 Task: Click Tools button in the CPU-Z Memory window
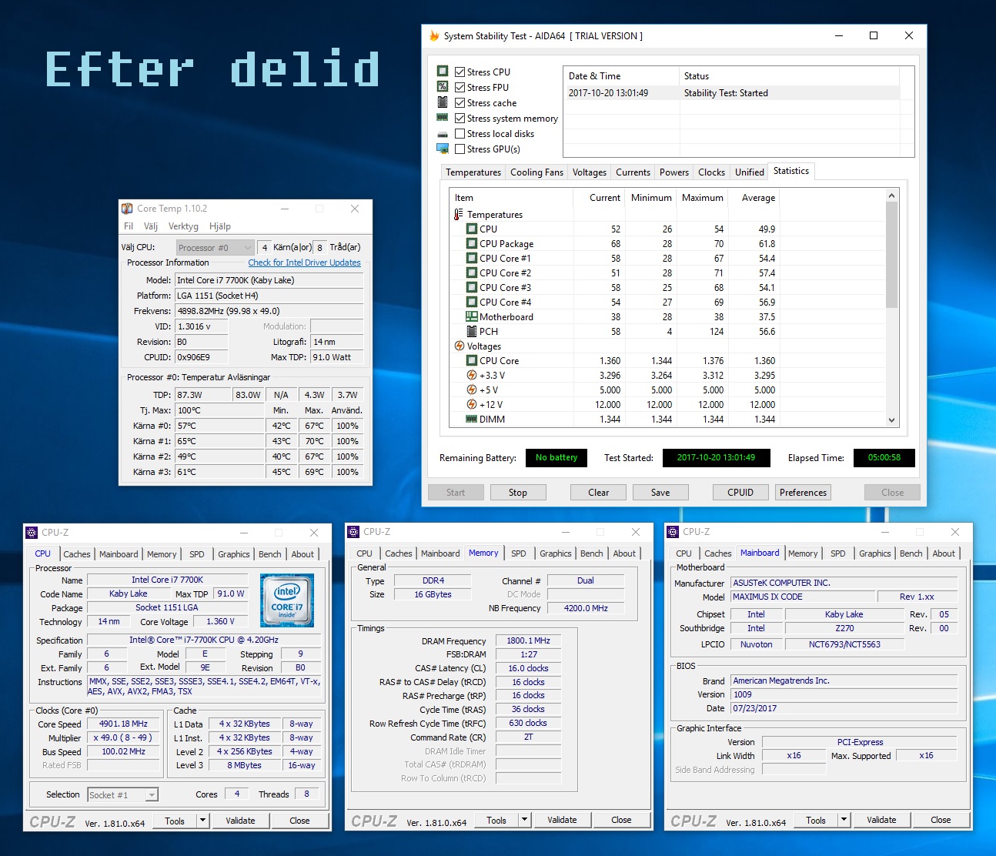(x=496, y=820)
